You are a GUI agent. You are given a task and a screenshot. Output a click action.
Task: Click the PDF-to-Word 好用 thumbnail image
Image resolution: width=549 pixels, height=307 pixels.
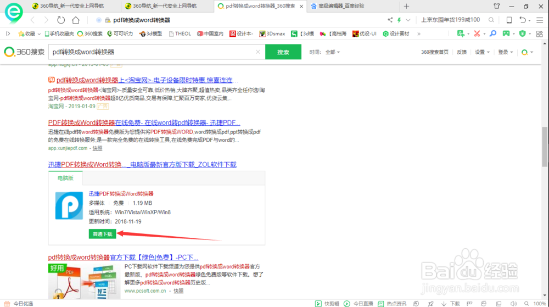click(x=85, y=281)
